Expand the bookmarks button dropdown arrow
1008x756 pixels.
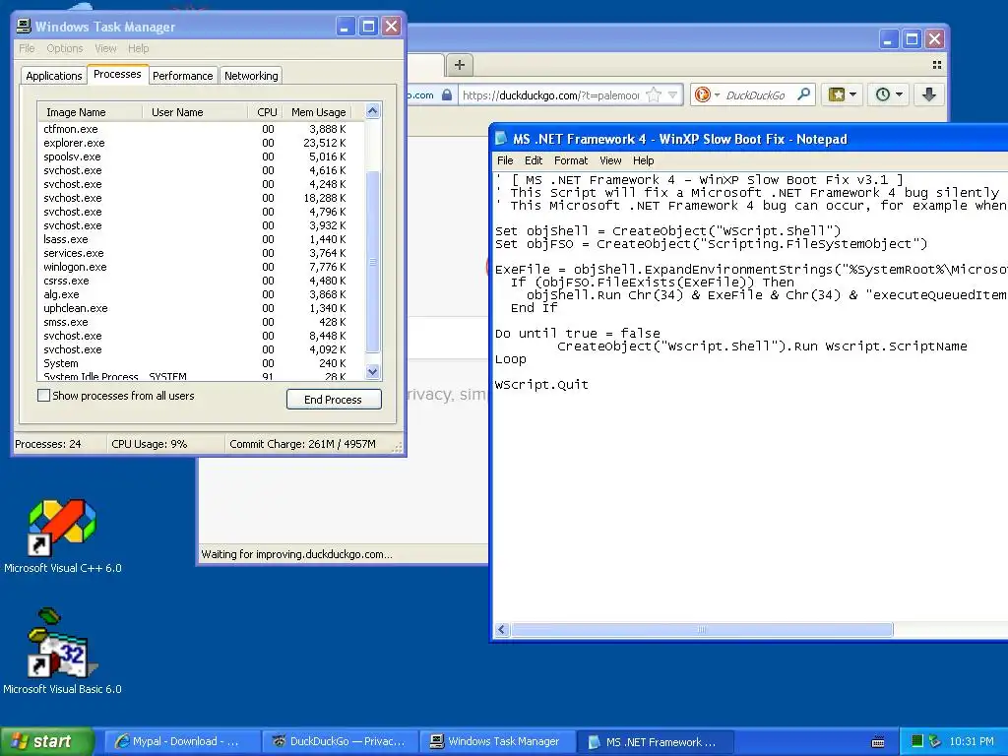[x=853, y=94]
